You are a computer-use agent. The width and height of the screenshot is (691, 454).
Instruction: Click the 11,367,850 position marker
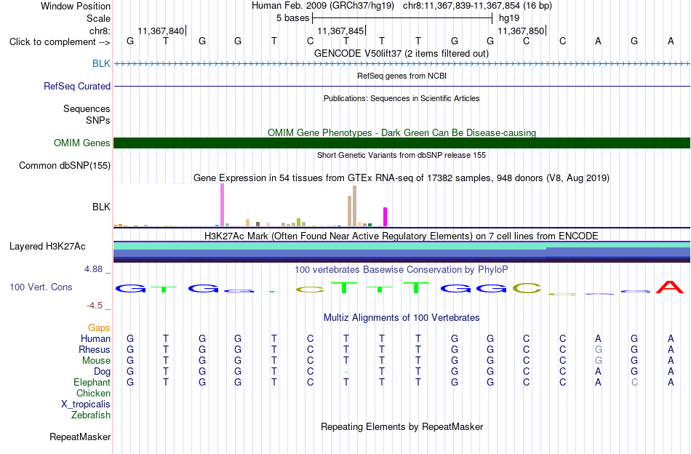pos(521,31)
